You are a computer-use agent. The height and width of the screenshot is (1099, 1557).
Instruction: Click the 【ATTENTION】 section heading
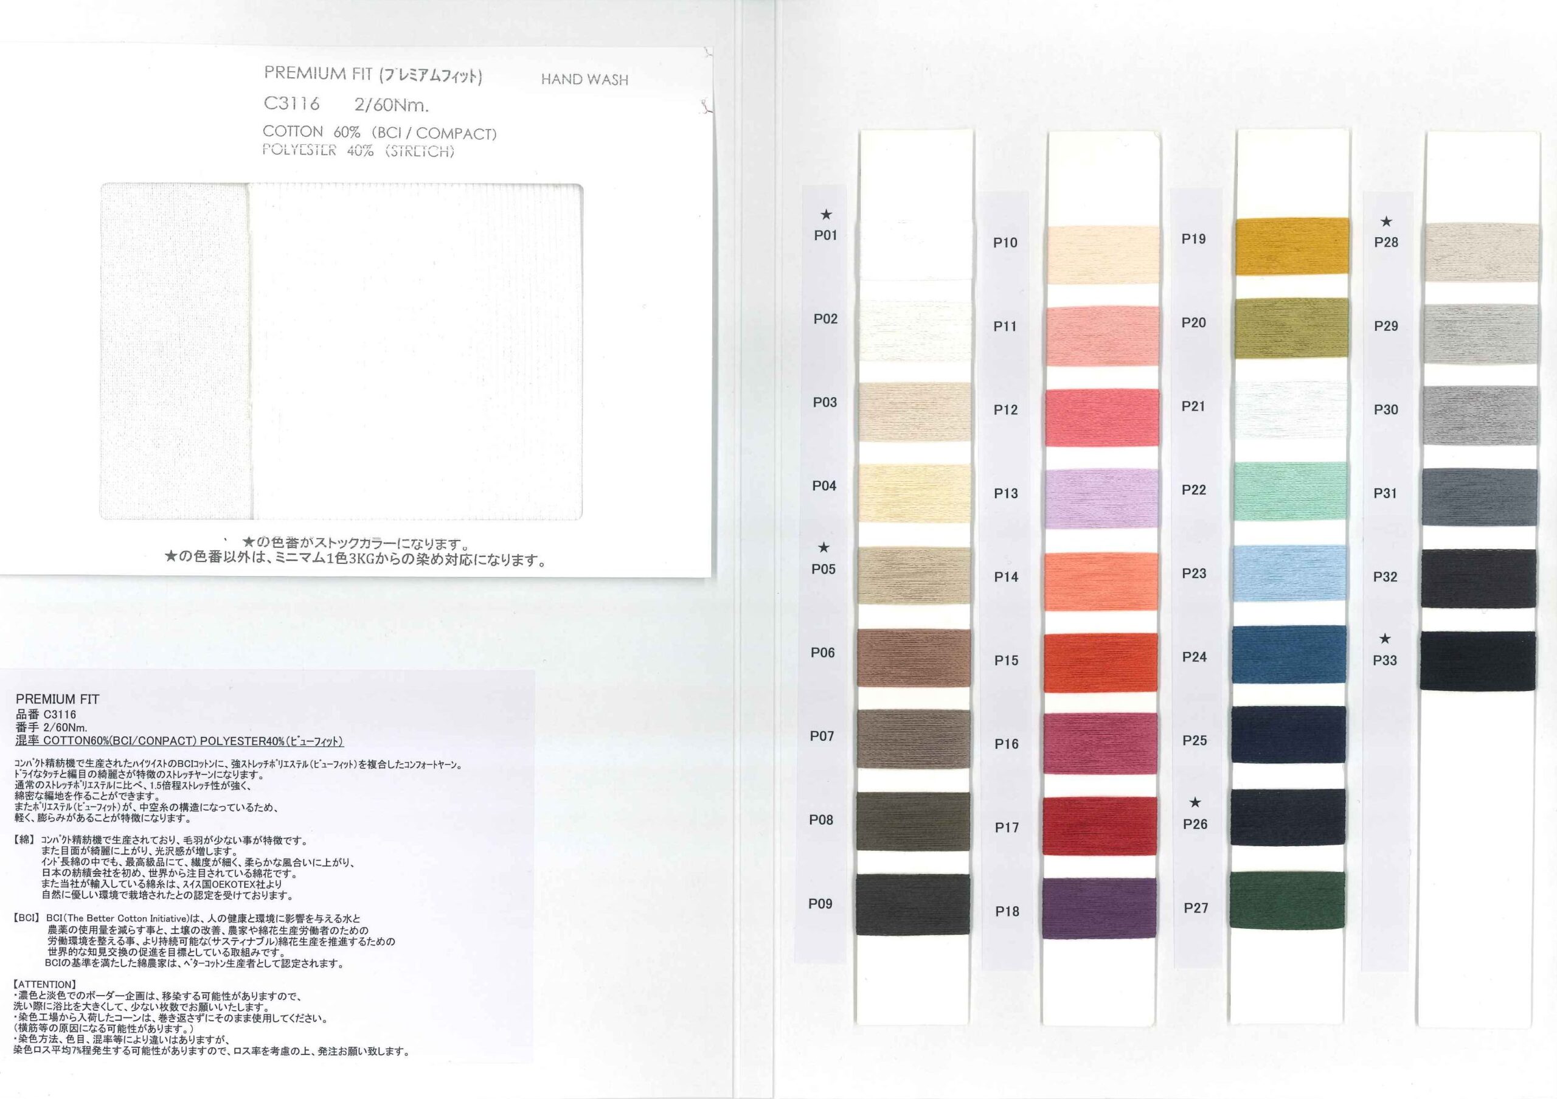coord(46,985)
